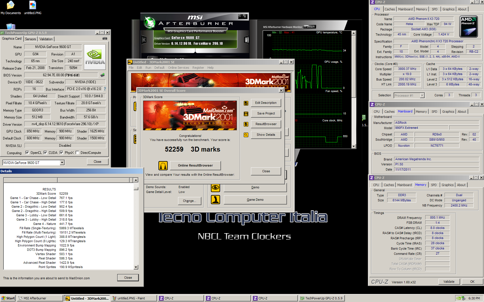Click Detach button in Afterburner monitor
Screen dimensions: 484x302
310,27
